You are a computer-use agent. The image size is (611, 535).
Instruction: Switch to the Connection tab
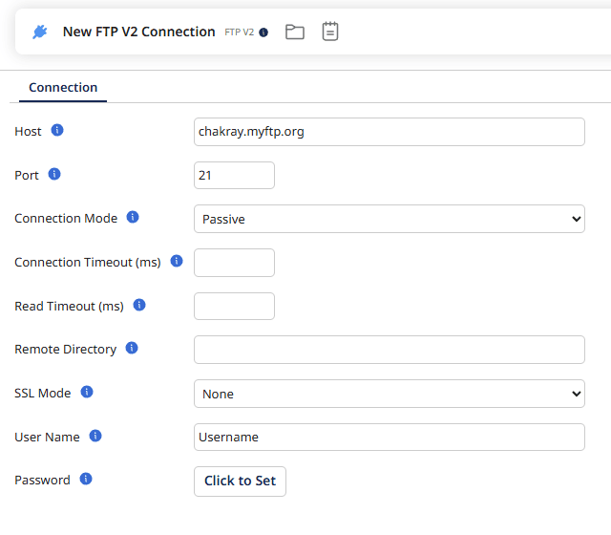click(63, 87)
